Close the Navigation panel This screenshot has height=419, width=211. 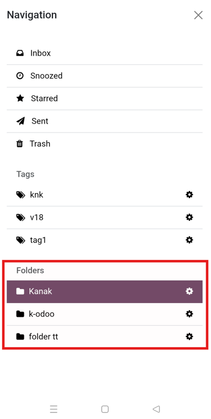pyautogui.click(x=198, y=15)
